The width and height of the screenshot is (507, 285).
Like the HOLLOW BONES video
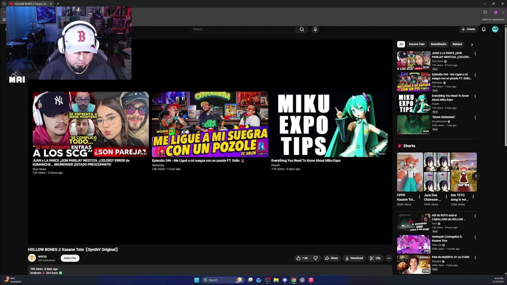302,258
